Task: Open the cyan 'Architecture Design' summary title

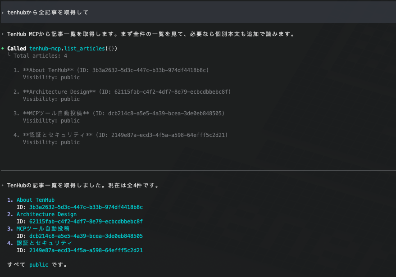Action: click(46, 214)
